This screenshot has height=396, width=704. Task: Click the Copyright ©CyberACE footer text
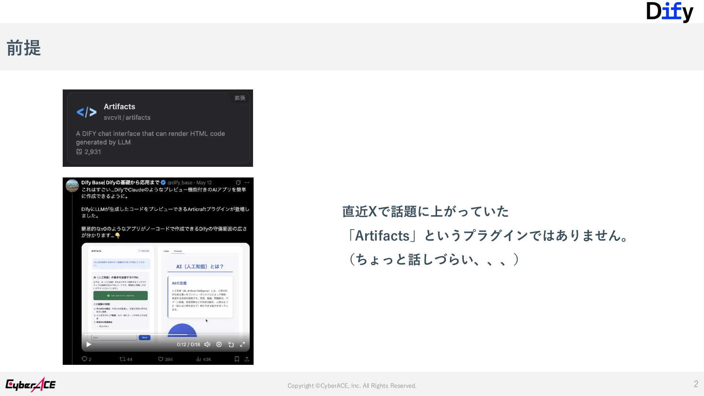pyautogui.click(x=352, y=386)
